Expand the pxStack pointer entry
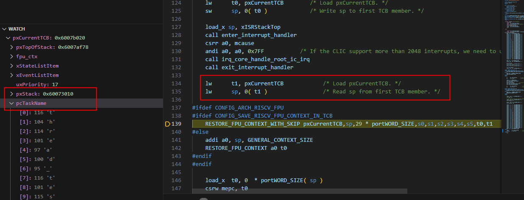The height and width of the screenshot is (200, 524). tap(12, 93)
